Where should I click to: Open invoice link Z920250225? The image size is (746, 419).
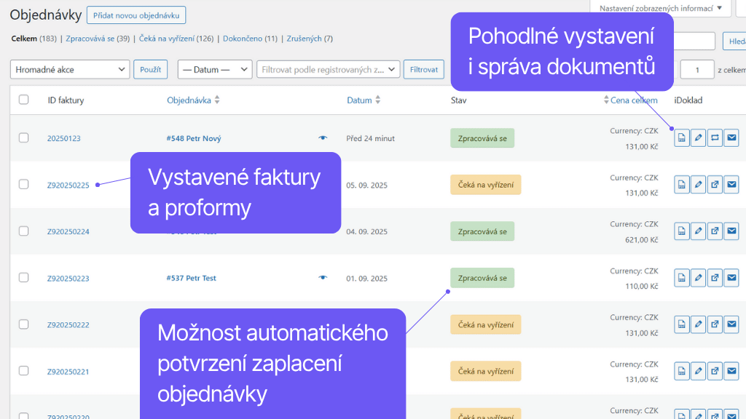point(68,185)
